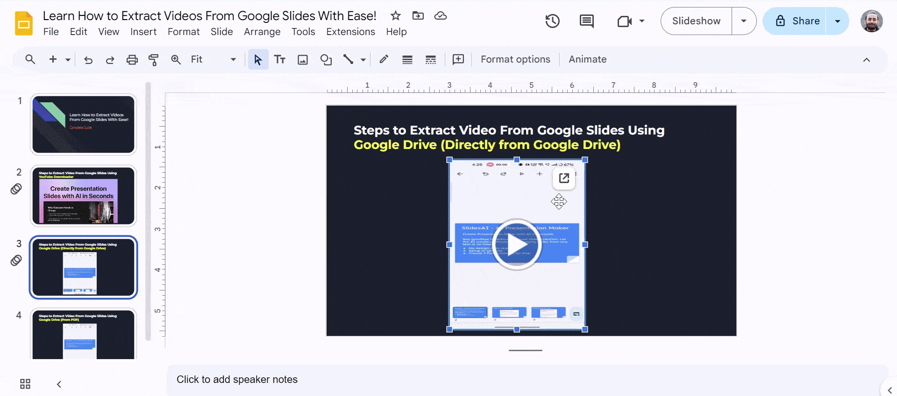Open Share options dropdown arrow
897x396 pixels.
coord(838,21)
